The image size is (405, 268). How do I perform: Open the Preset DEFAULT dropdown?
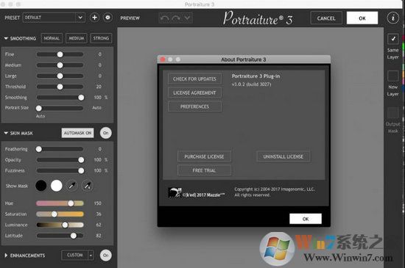pyautogui.click(x=54, y=18)
